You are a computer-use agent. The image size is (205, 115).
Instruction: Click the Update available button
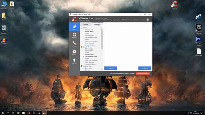(143, 73)
